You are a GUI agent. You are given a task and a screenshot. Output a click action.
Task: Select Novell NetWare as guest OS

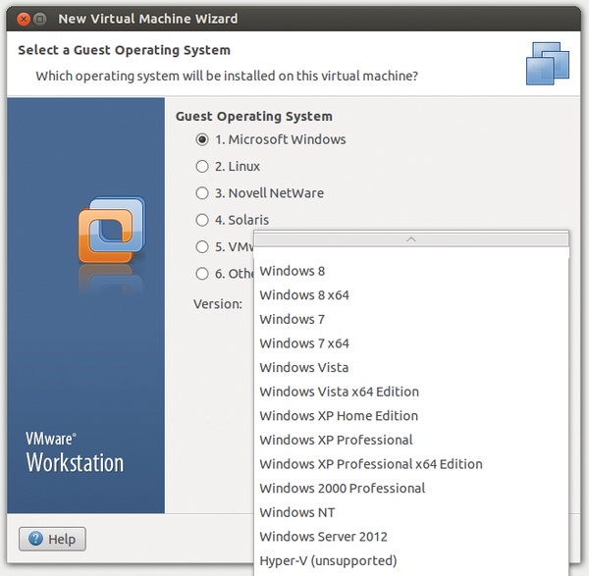pos(202,193)
